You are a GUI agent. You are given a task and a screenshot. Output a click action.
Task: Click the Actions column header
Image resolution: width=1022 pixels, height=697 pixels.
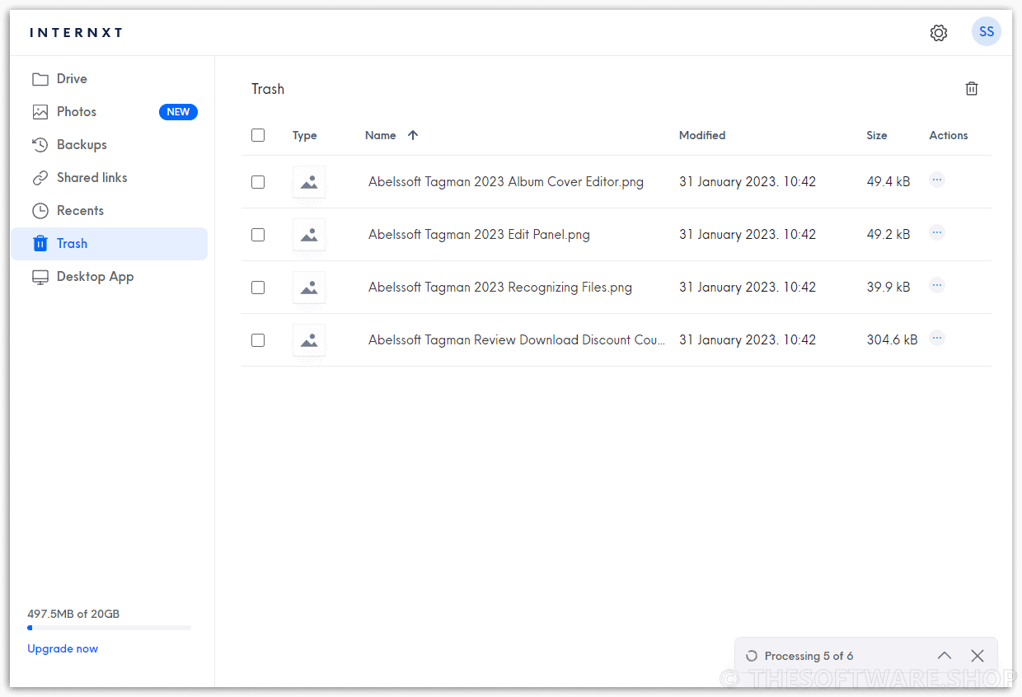click(x=949, y=135)
